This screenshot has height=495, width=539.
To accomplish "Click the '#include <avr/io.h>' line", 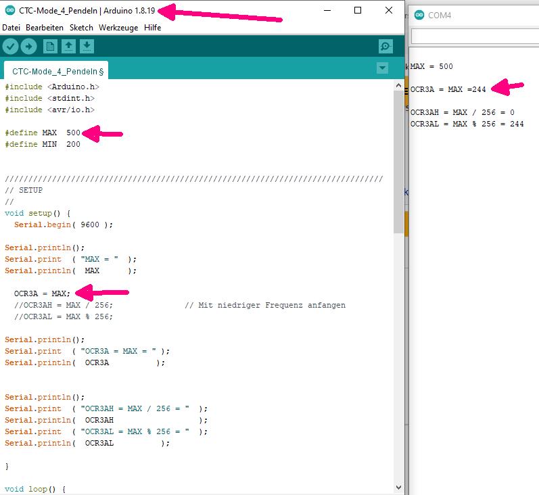I will 49,110.
